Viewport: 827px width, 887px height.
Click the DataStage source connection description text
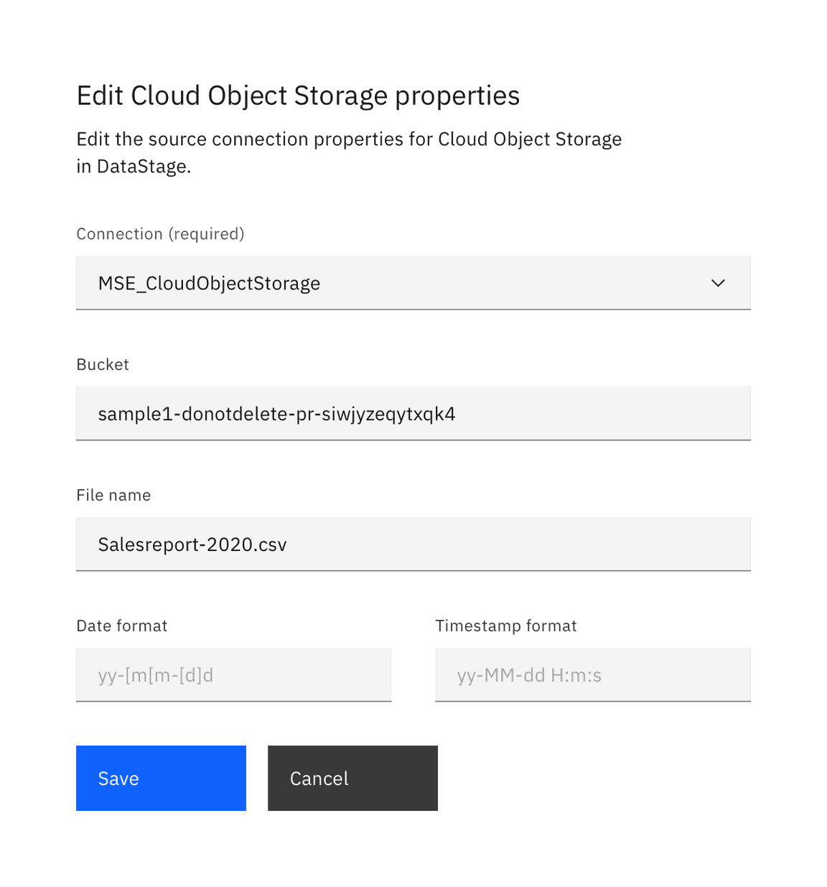tap(349, 152)
